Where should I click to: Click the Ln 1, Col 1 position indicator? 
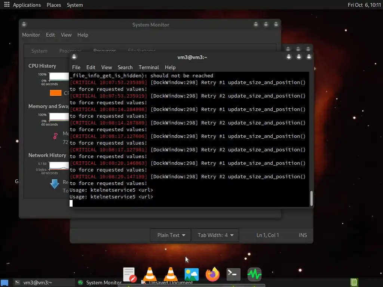(267, 235)
